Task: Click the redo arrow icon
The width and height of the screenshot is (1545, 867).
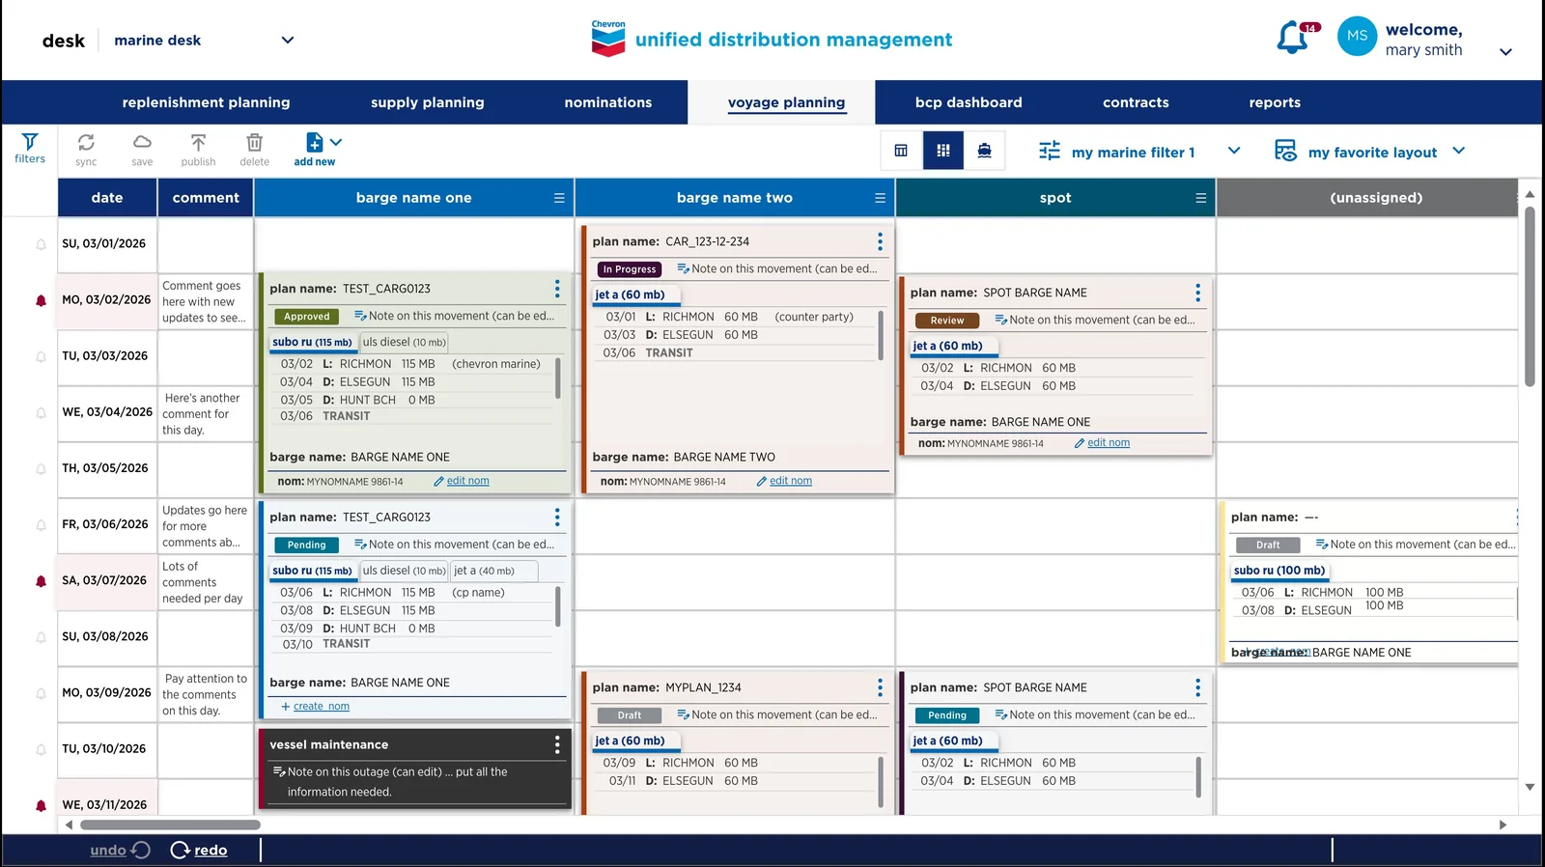Action: (180, 850)
